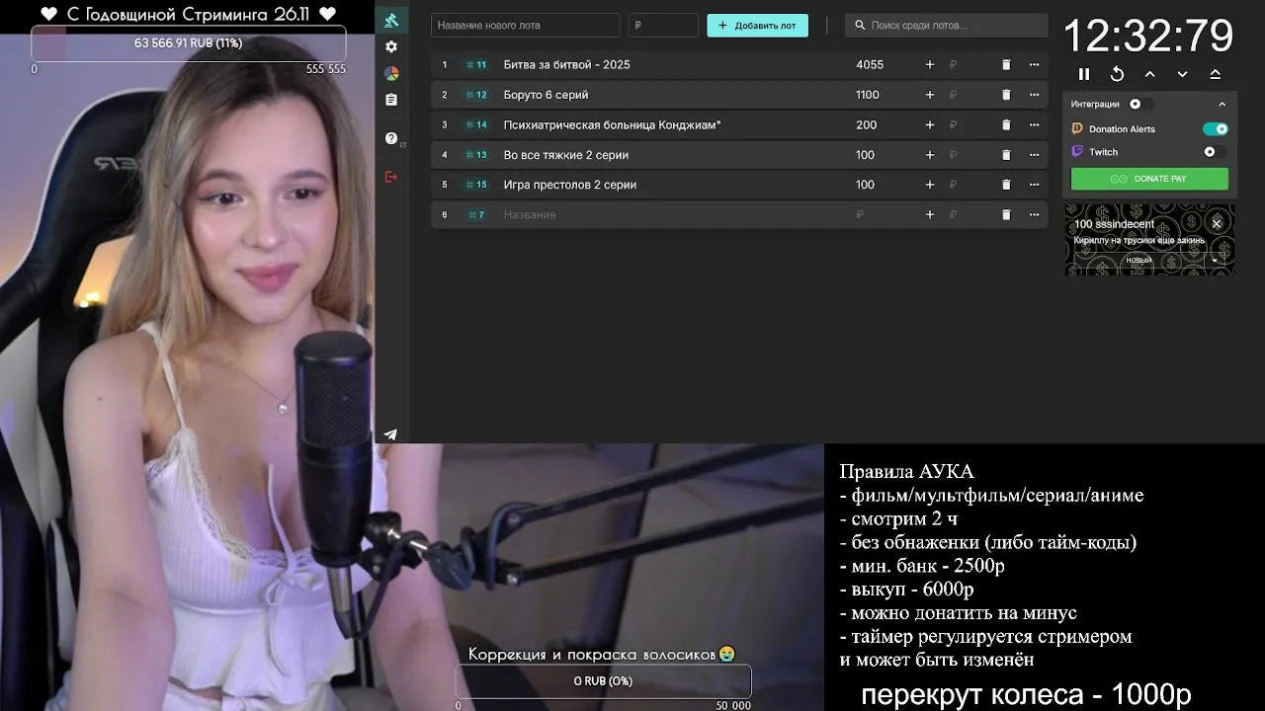Click the amount 4055 of the first lot
The image size is (1265, 711).
(870, 64)
